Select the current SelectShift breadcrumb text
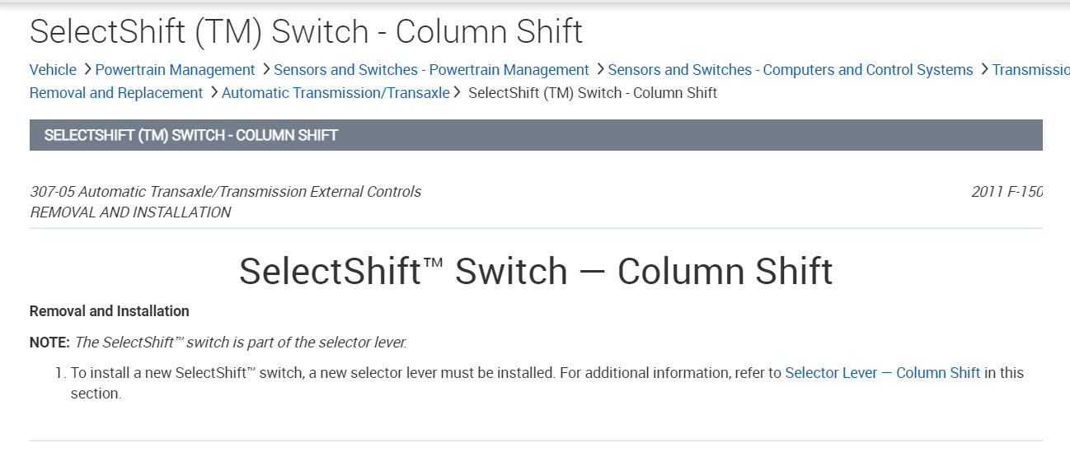Screen dimensions: 1070x471 (x=592, y=93)
